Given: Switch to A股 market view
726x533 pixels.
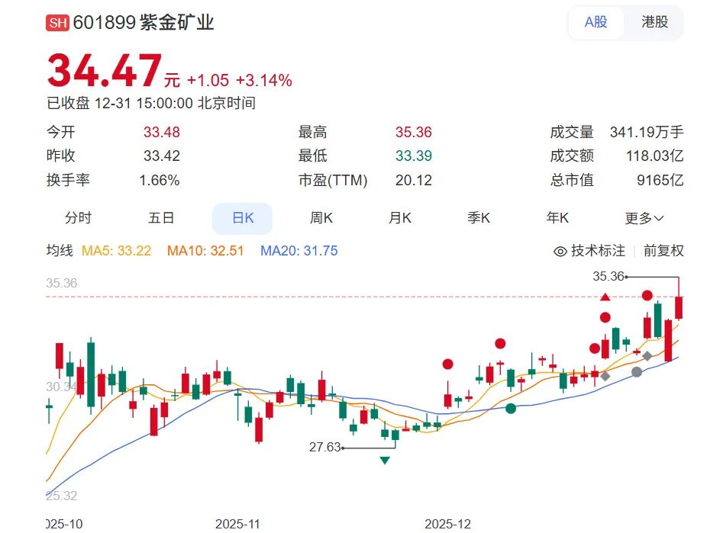Looking at the screenshot, I should pos(595,22).
